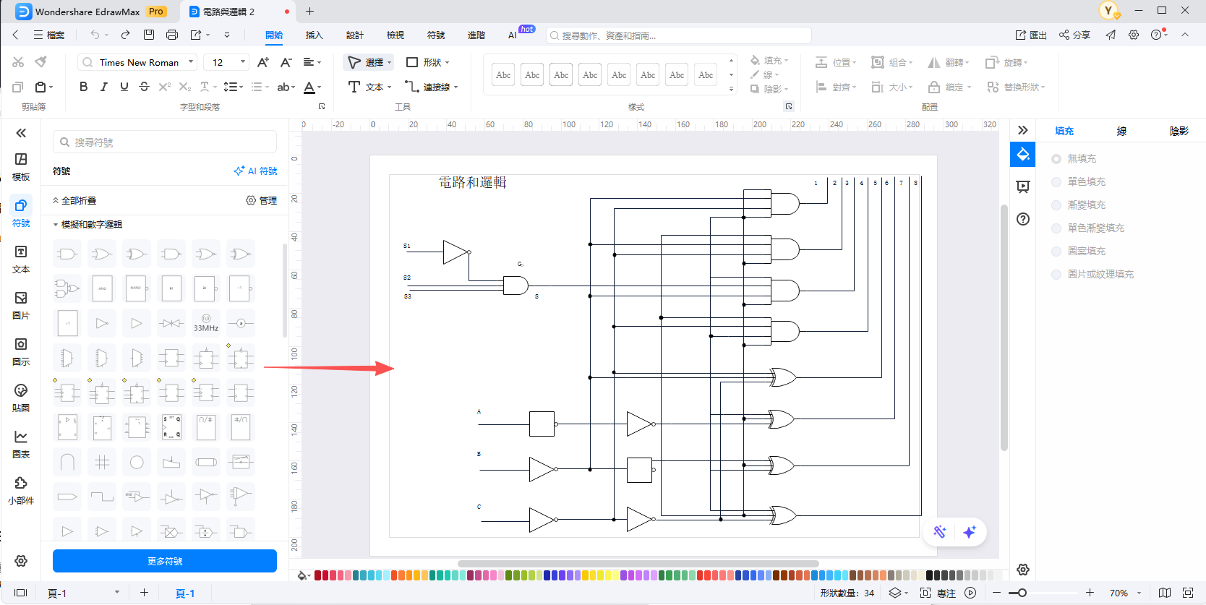Click the 管理 manage symbols link

pos(262,200)
